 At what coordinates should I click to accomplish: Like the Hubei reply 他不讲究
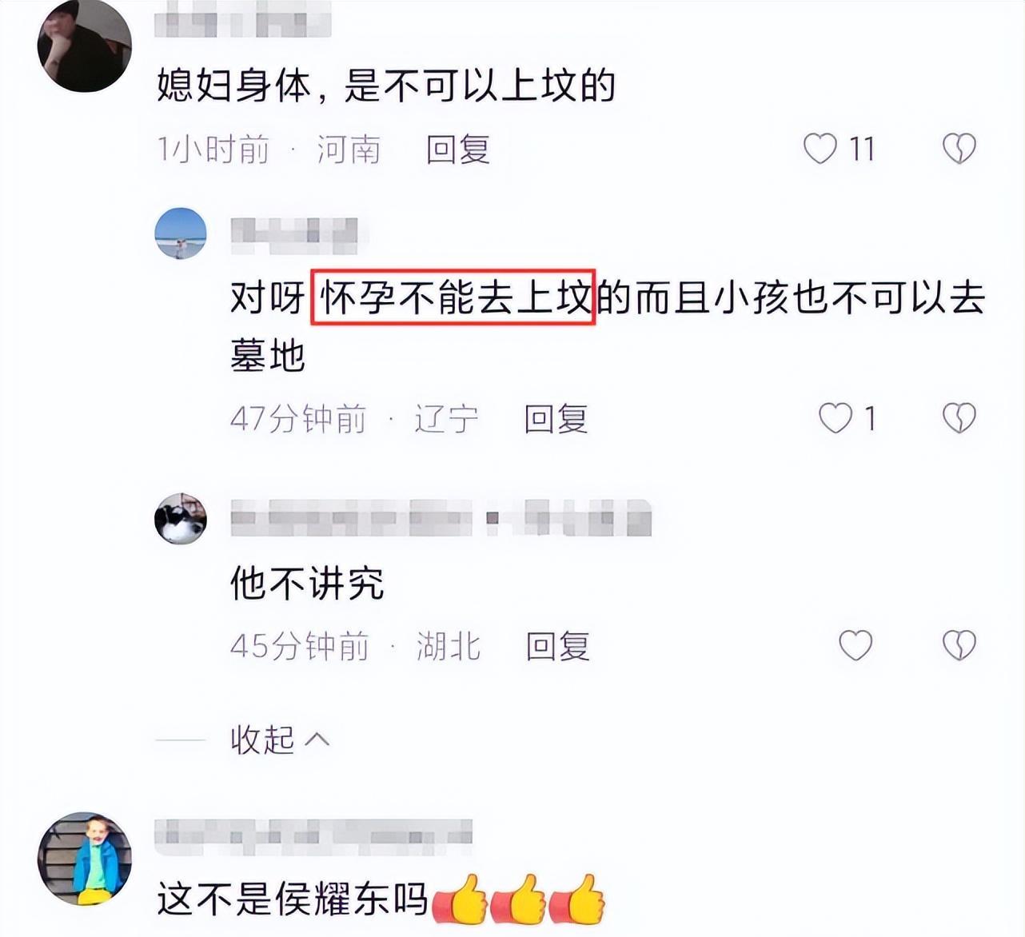[855, 645]
